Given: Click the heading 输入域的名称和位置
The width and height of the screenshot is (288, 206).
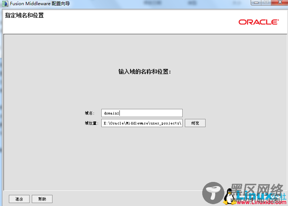Looking at the screenshot, I should (x=145, y=72).
